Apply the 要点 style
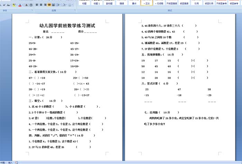 tap(134, 2)
